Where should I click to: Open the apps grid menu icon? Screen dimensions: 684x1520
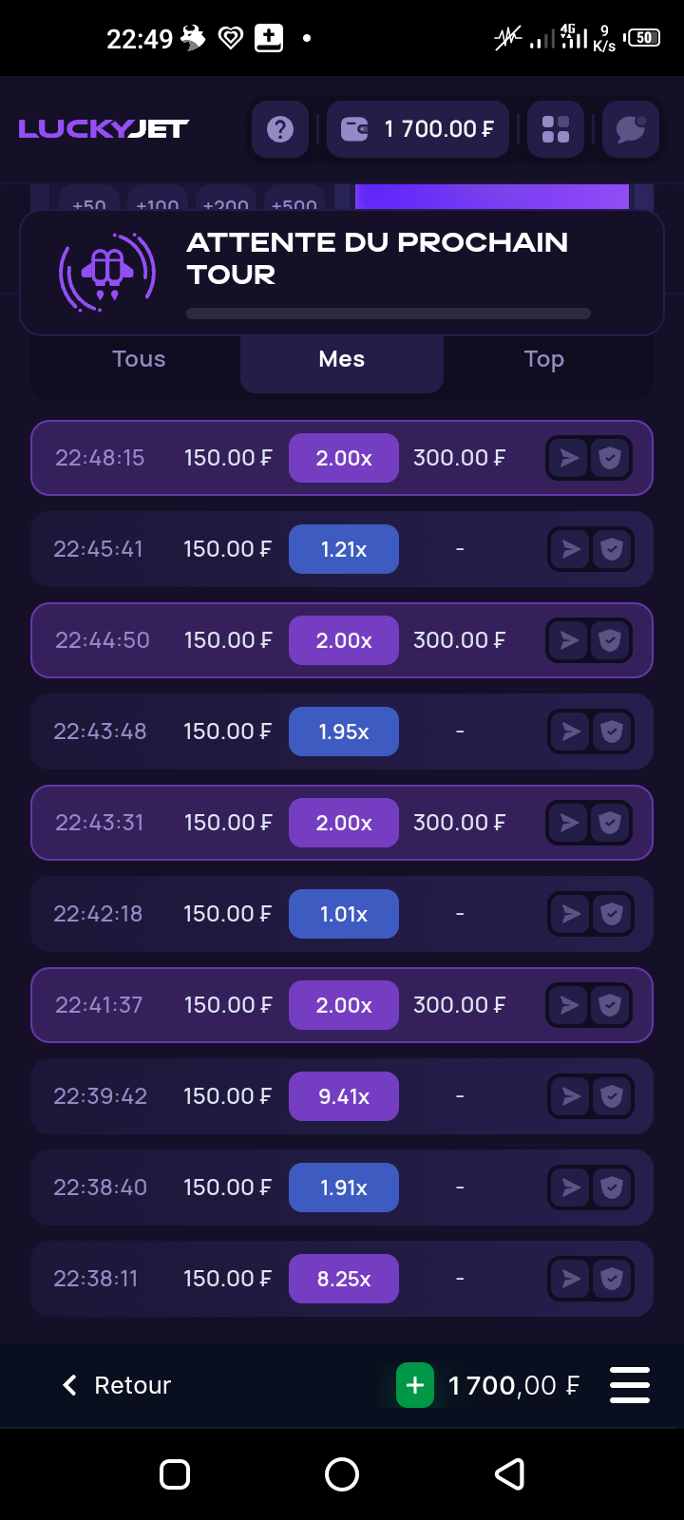point(556,129)
